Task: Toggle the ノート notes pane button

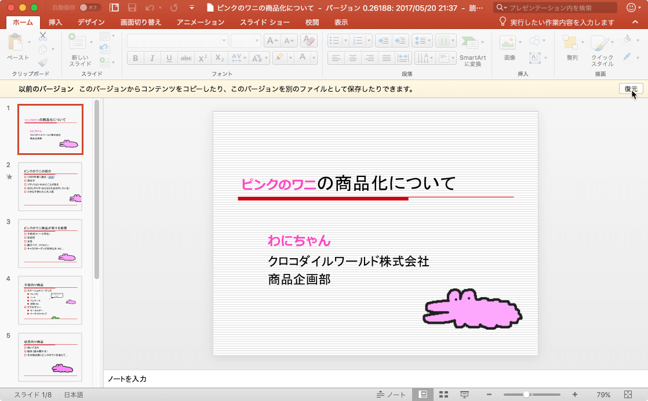Action: [391, 395]
